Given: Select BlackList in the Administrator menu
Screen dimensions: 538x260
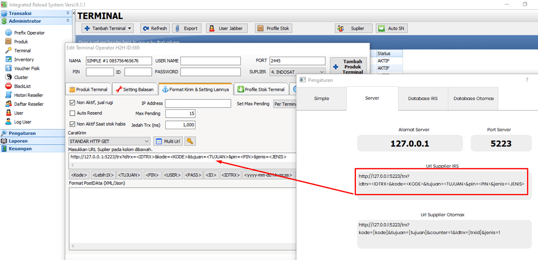Looking at the screenshot, I should (22, 86).
